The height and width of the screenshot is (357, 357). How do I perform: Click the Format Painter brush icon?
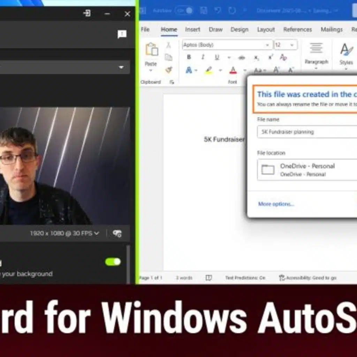tap(169, 70)
